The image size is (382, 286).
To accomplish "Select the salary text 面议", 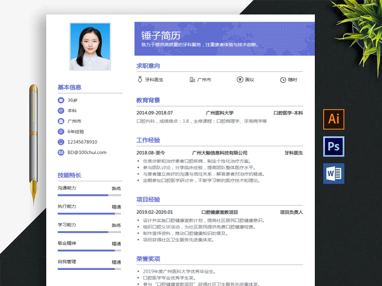I will coord(250,80).
